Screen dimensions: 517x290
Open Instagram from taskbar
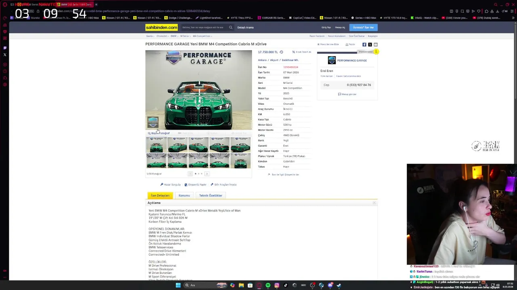click(277, 285)
